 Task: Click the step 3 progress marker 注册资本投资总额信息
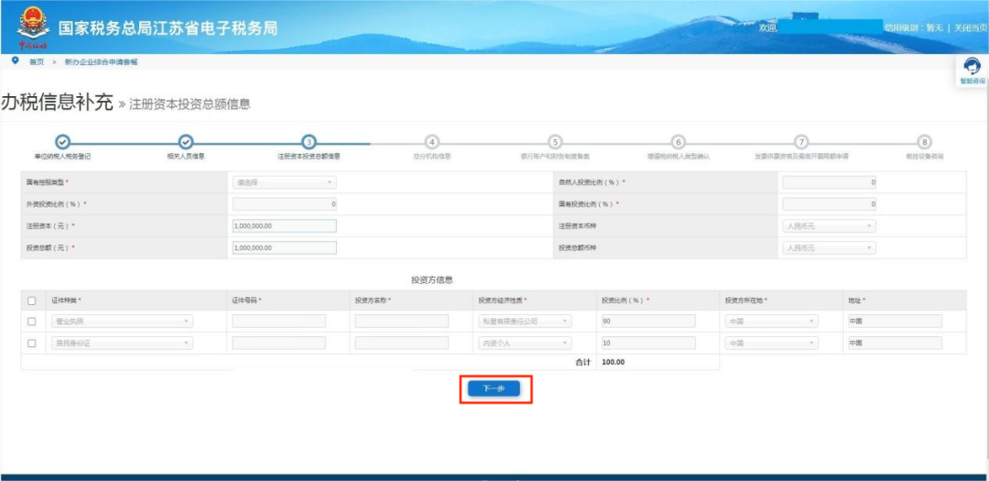point(310,142)
